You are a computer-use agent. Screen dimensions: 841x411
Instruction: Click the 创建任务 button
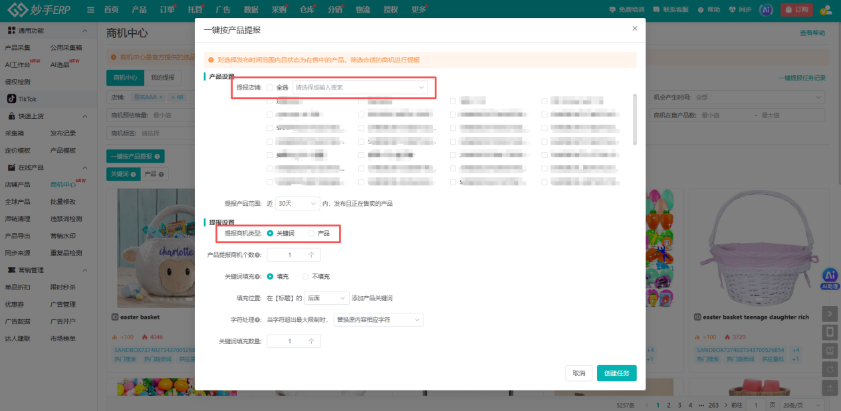tap(616, 373)
